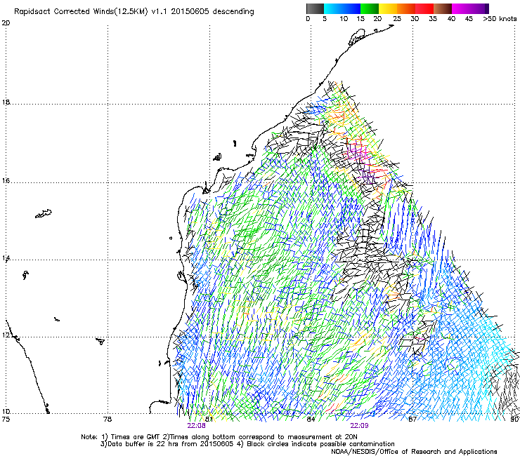Click latitude label 18 on left axis
The height and width of the screenshot is (456, 520).
[x=6, y=102]
